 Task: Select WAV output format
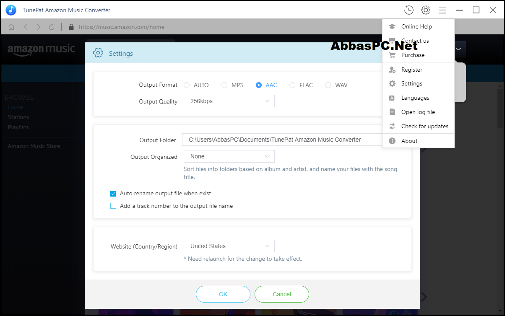328,85
